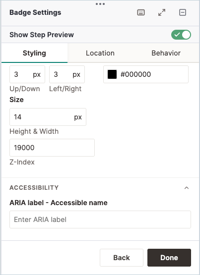Click the Enter ARIA label field

coord(100,220)
